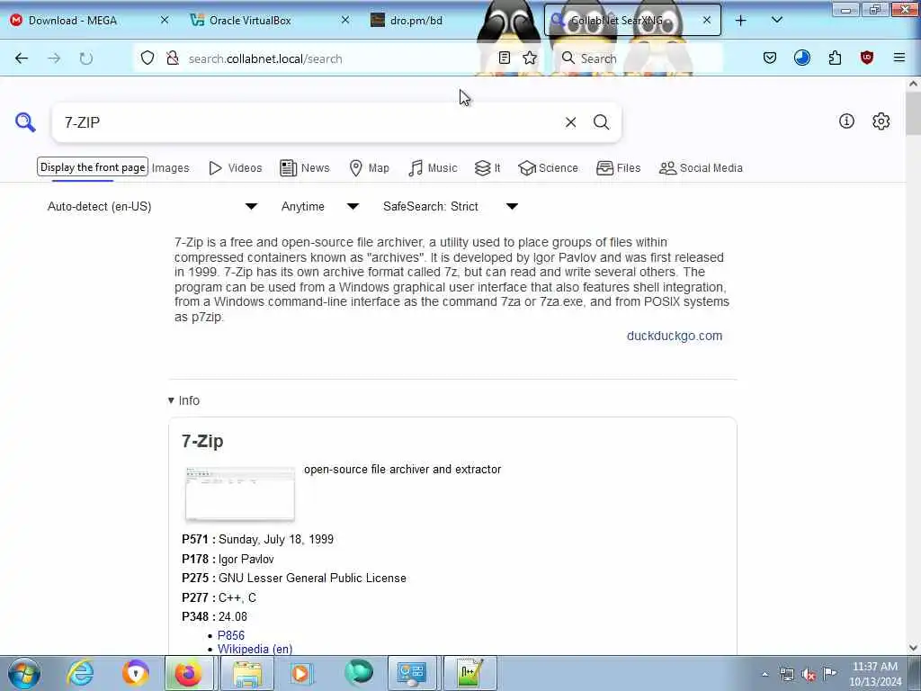This screenshot has height=691, width=921.
Task: Click the 7-Zip screenshot thumbnail
Action: 239,494
